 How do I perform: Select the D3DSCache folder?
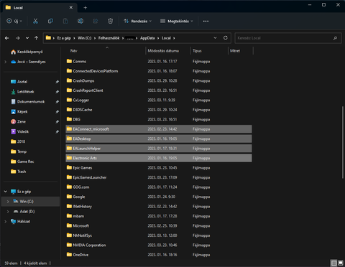(x=159, y=110)
